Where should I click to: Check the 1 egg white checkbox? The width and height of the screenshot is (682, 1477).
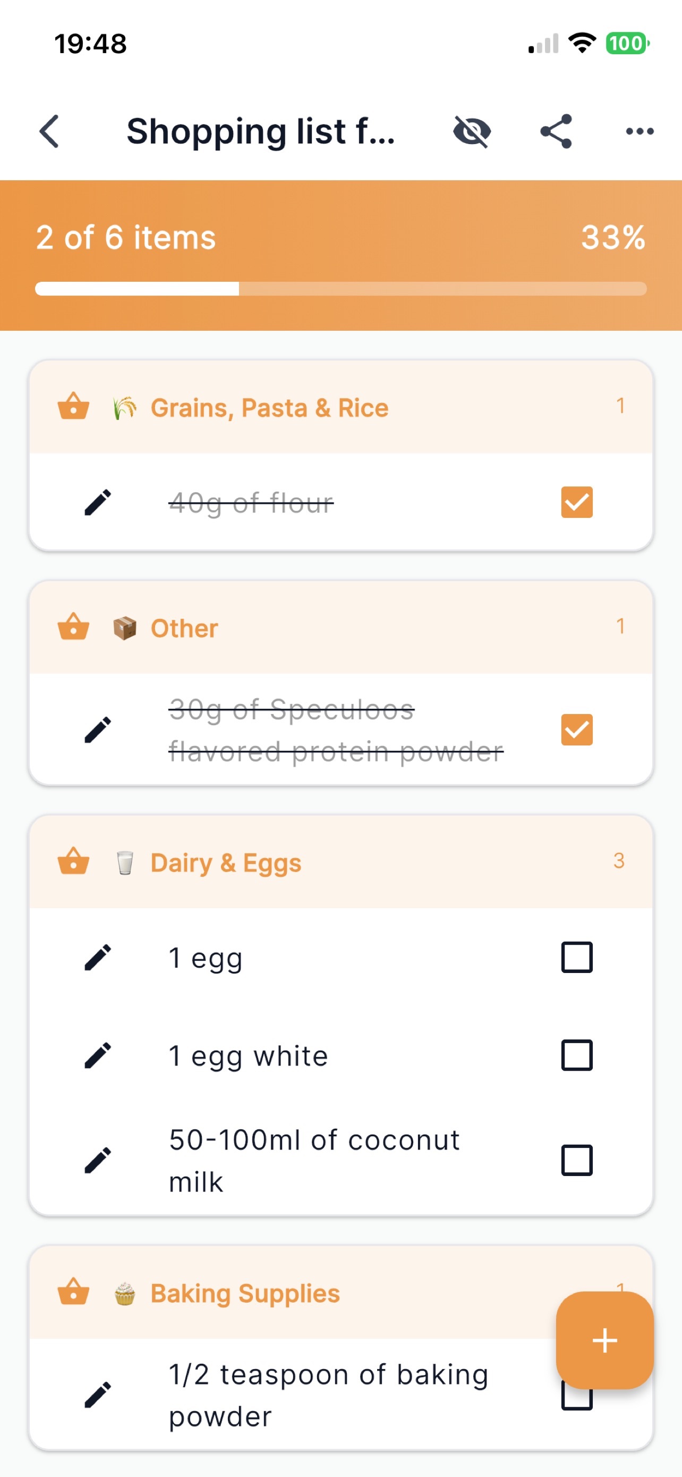[x=577, y=1055]
